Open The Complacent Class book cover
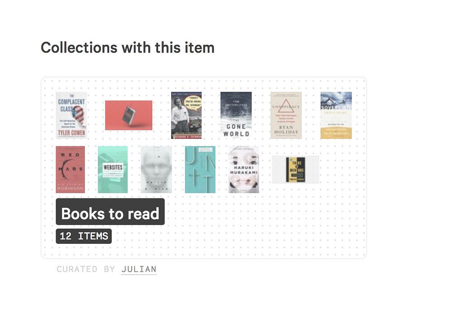The image size is (449, 319). click(71, 115)
